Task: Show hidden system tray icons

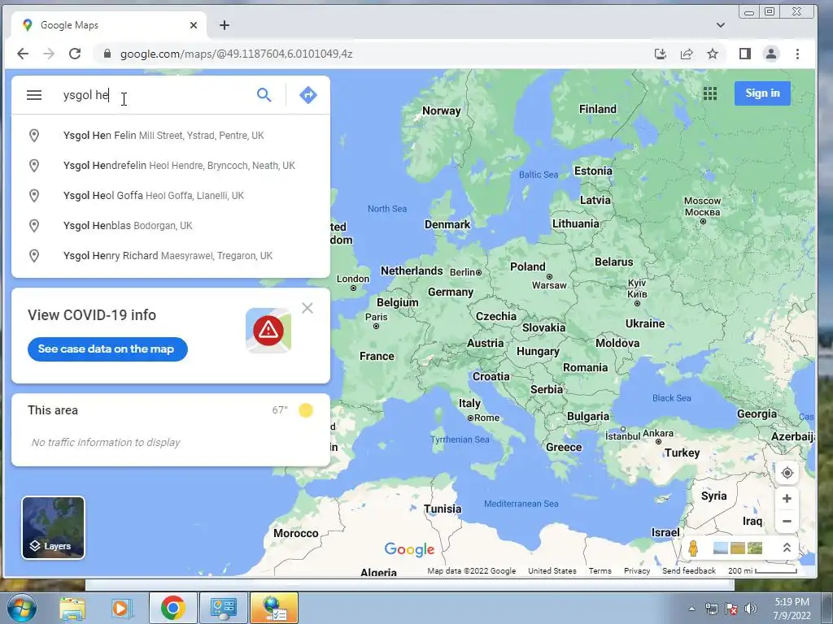Action: point(691,609)
